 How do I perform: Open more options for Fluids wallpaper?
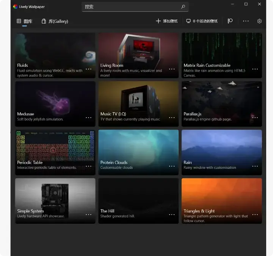pos(89,69)
